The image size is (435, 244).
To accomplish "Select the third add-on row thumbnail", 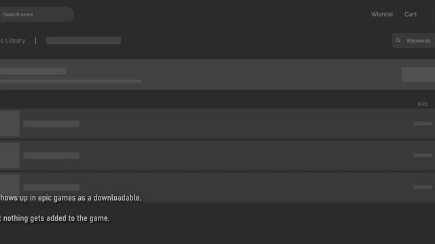I will point(10,186).
